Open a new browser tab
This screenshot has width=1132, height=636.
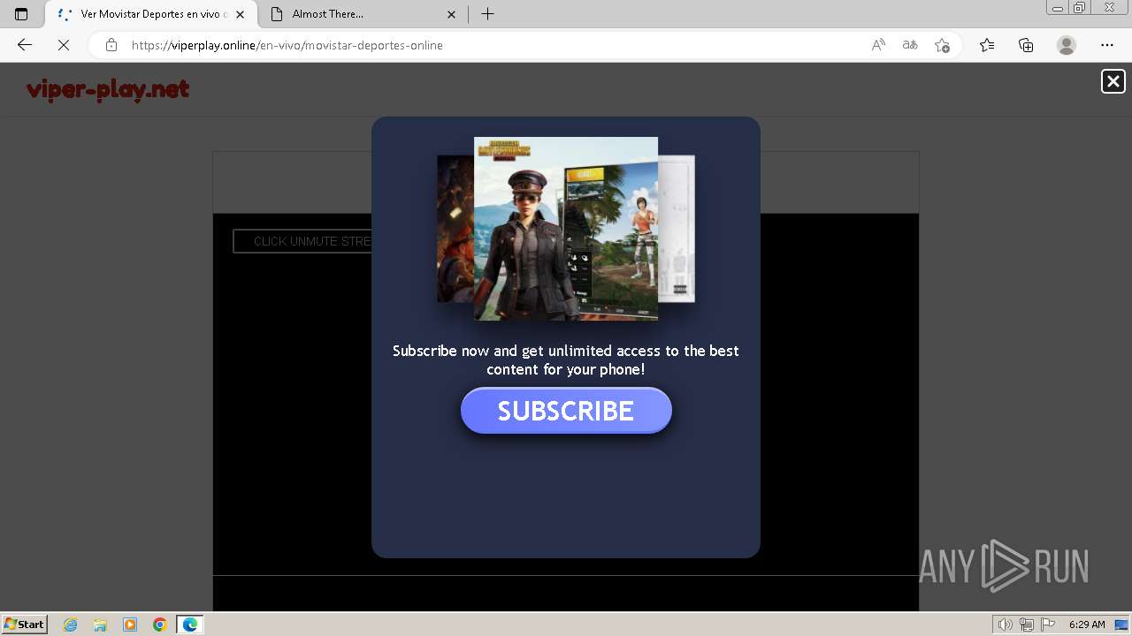[487, 14]
